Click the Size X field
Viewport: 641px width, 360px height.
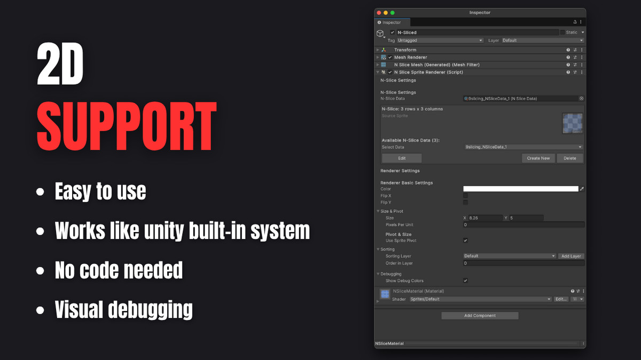tap(485, 218)
